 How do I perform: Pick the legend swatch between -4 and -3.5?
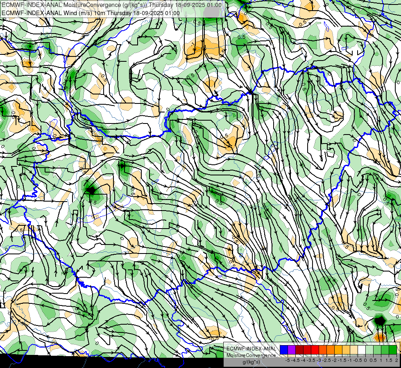pyautogui.click(x=307, y=350)
